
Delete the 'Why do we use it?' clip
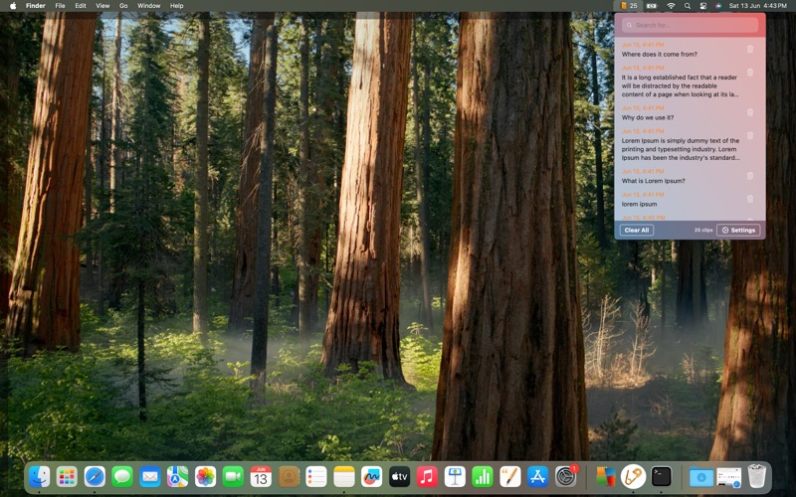point(750,112)
